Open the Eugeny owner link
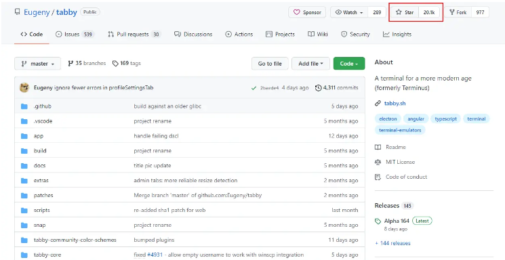 coord(37,12)
